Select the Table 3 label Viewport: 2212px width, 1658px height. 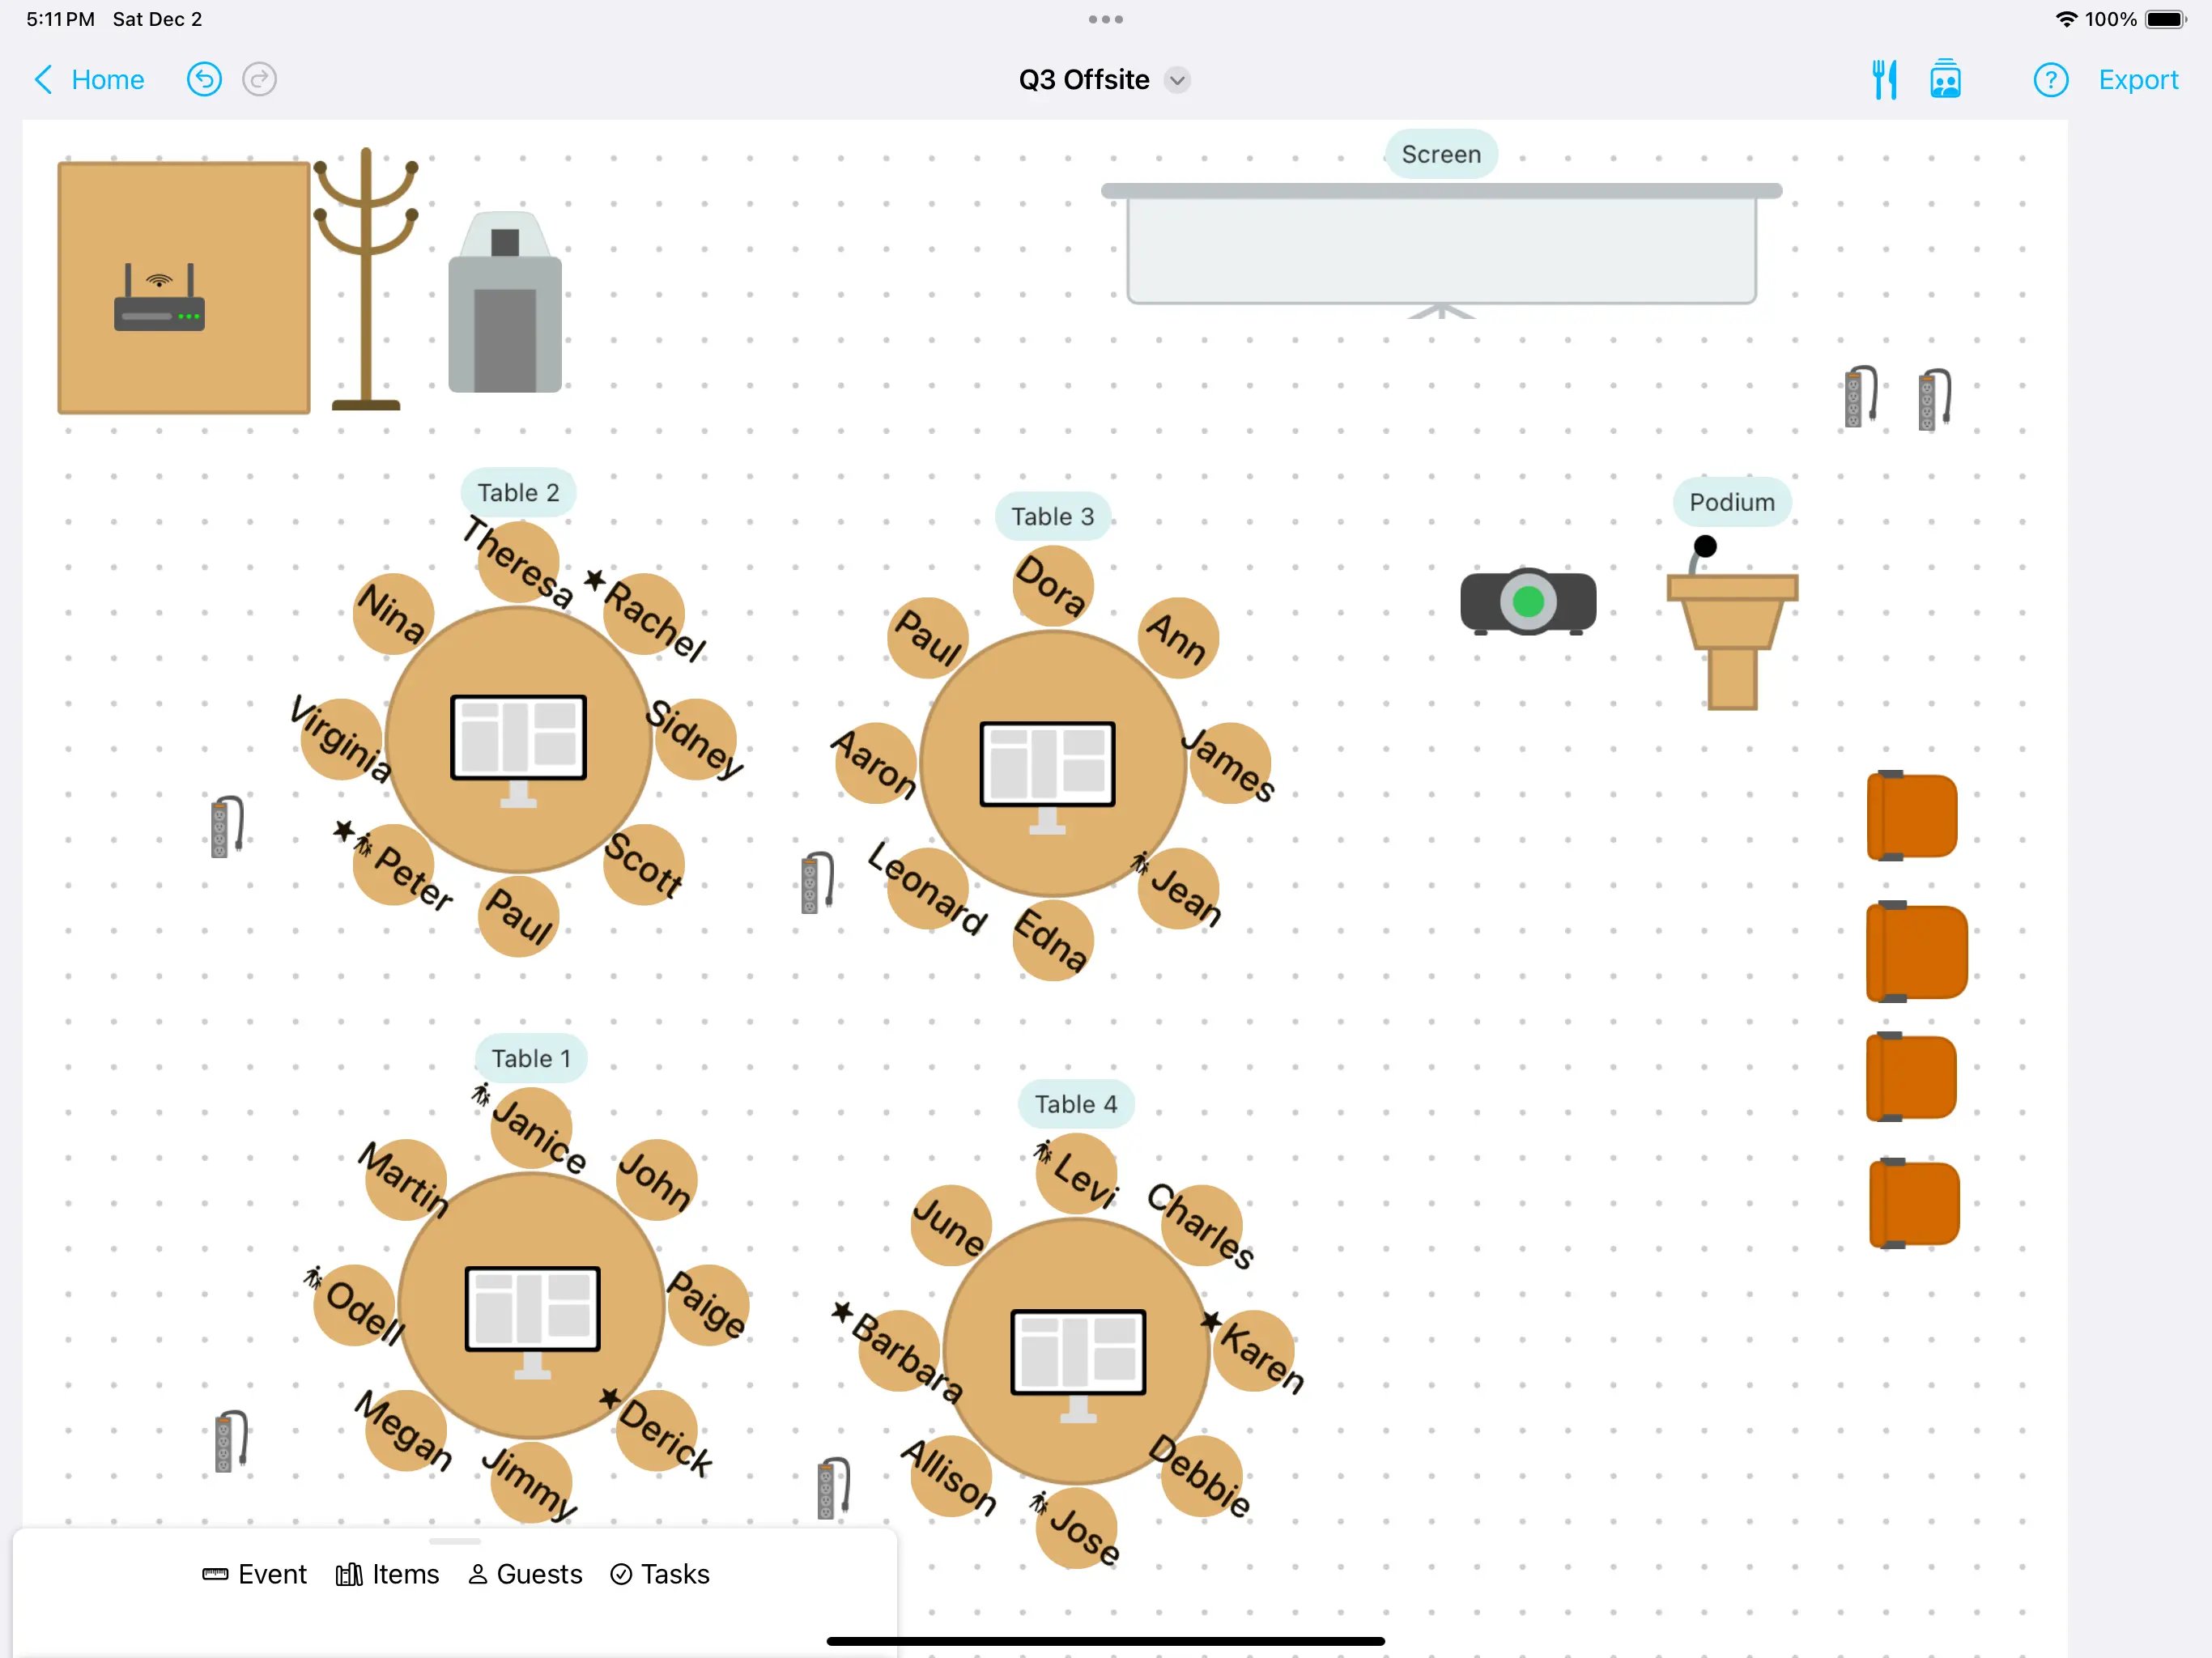1052,516
